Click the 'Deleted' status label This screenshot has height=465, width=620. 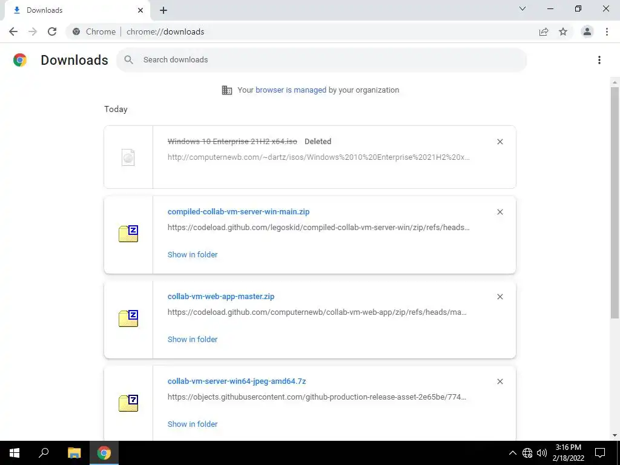pyautogui.click(x=318, y=142)
